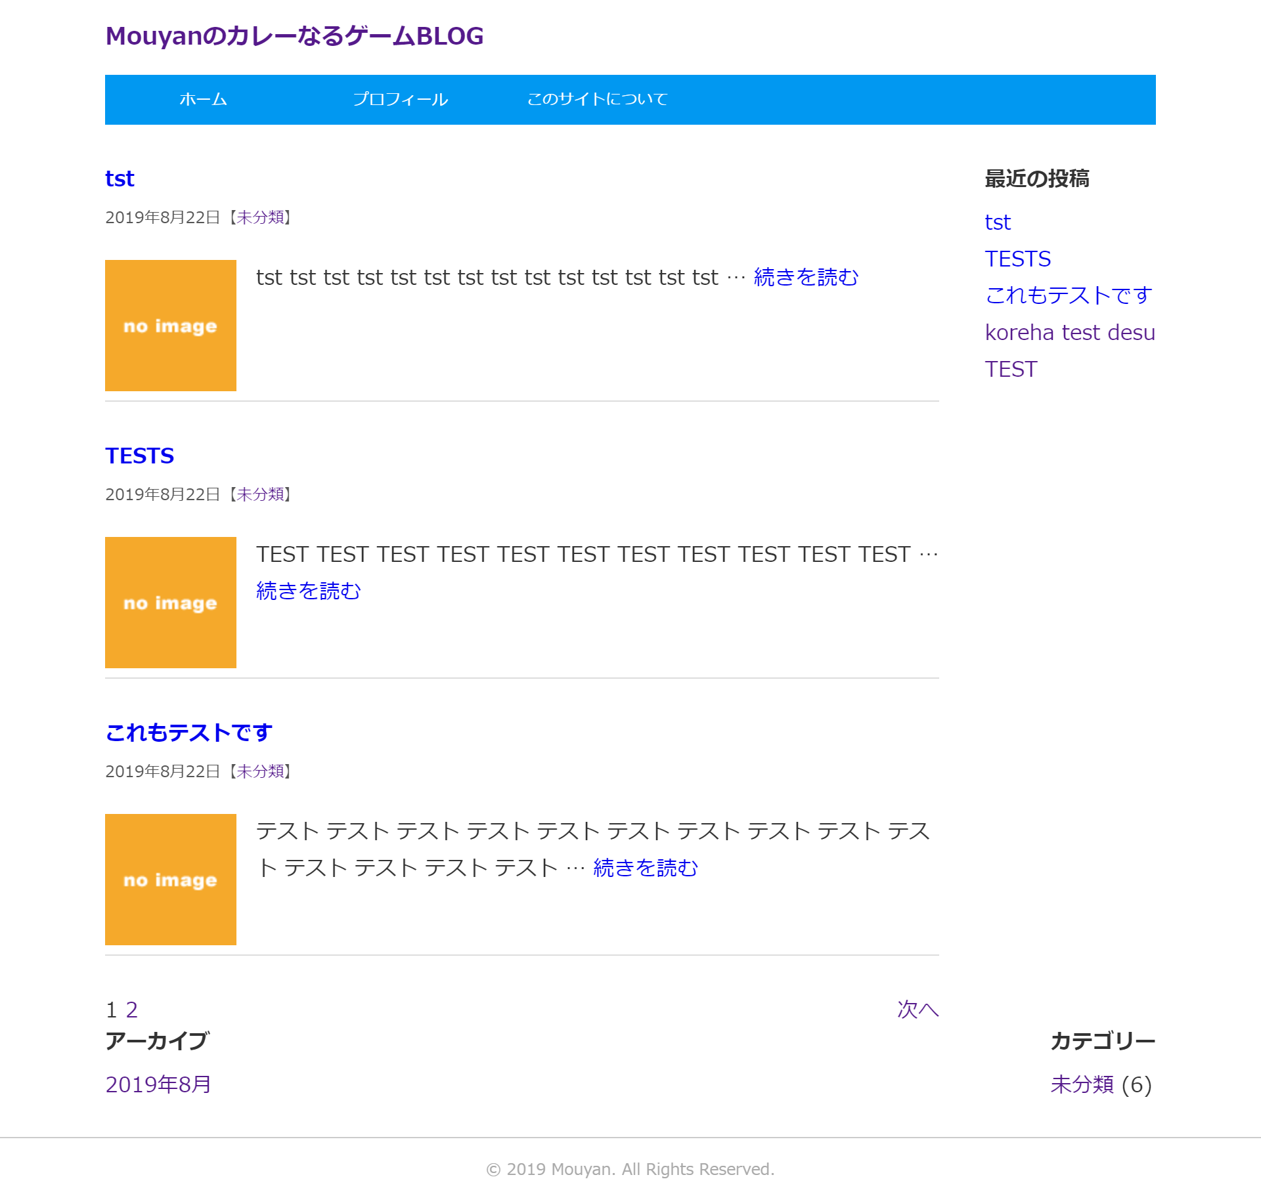1261x1196 pixels.
Task: Click thumbnail of これもテストです post
Action: click(x=170, y=880)
